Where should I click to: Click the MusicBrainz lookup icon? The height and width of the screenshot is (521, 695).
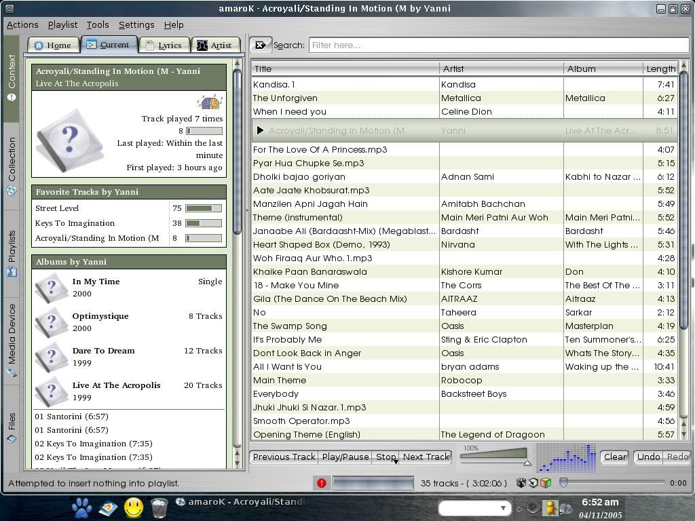click(x=210, y=102)
